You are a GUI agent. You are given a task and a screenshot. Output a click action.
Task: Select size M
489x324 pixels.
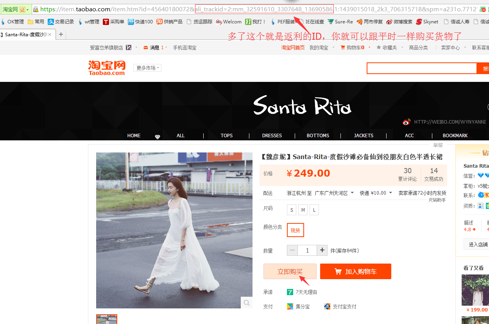[303, 210]
